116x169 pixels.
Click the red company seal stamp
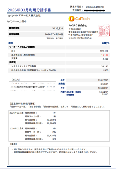104,31
